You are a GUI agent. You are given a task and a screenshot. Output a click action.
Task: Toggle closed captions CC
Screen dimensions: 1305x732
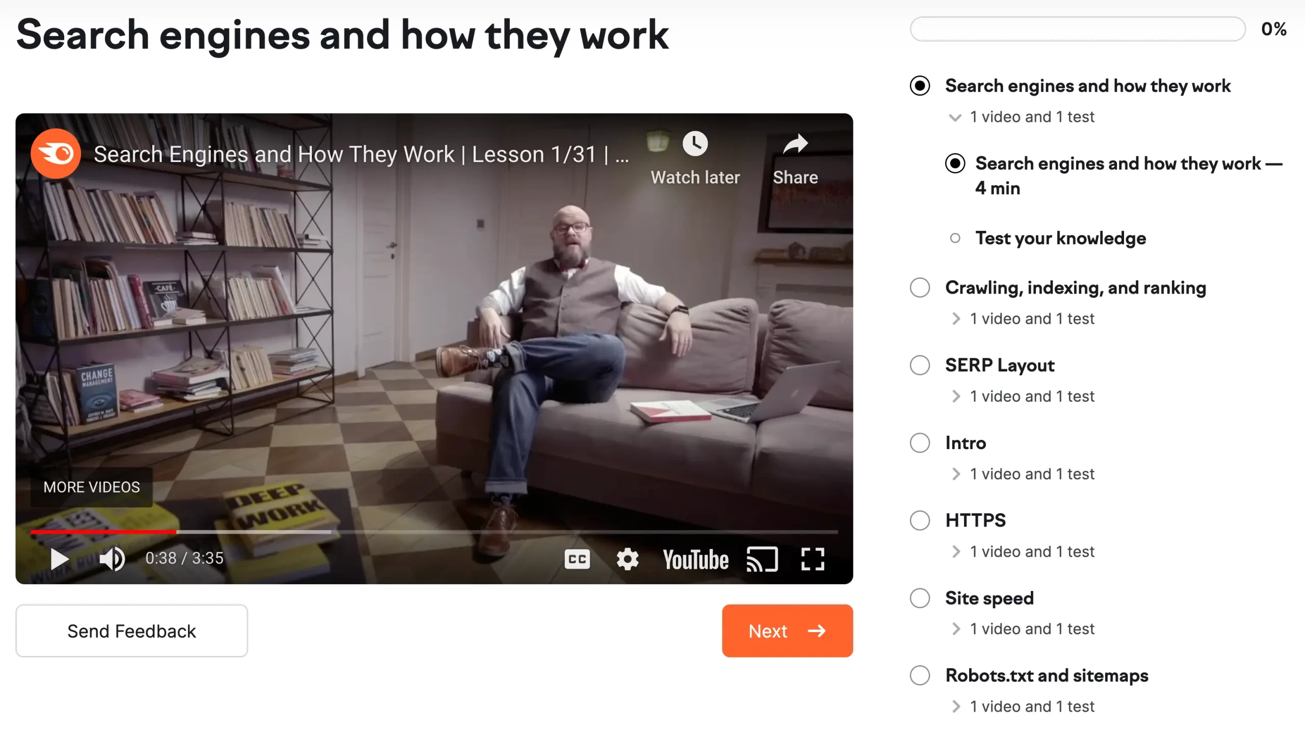click(x=577, y=559)
